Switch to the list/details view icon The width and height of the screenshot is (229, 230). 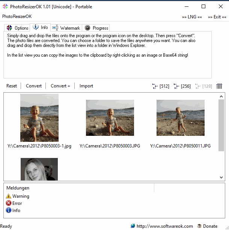click(x=219, y=86)
